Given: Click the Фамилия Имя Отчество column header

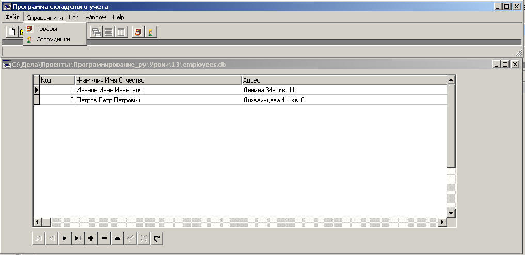Looking at the screenshot, I should tap(158, 81).
